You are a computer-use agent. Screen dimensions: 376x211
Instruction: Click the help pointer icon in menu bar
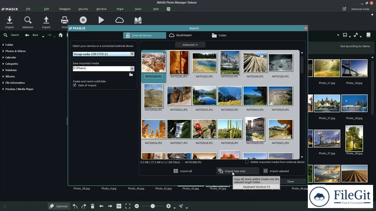coord(168,9)
